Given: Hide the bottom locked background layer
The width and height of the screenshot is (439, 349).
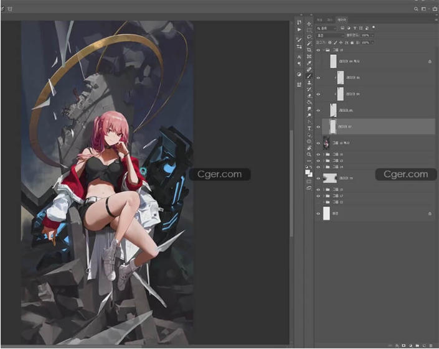Looking at the screenshot, I should click(318, 213).
